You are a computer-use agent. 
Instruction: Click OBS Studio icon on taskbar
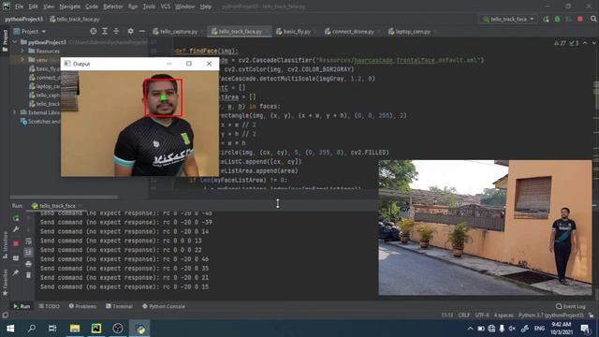point(118,329)
